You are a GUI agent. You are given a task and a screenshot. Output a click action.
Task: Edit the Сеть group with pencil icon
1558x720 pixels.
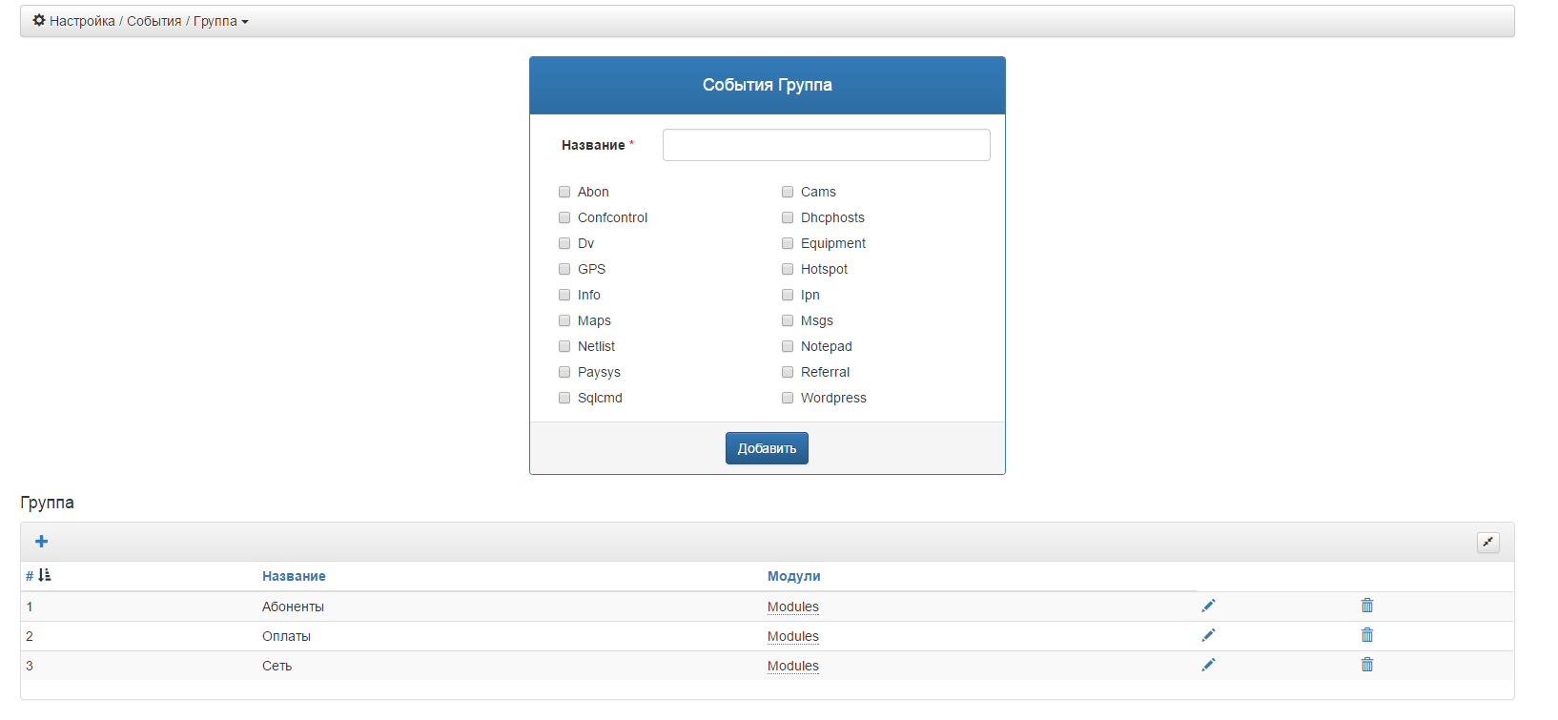tap(1208, 665)
